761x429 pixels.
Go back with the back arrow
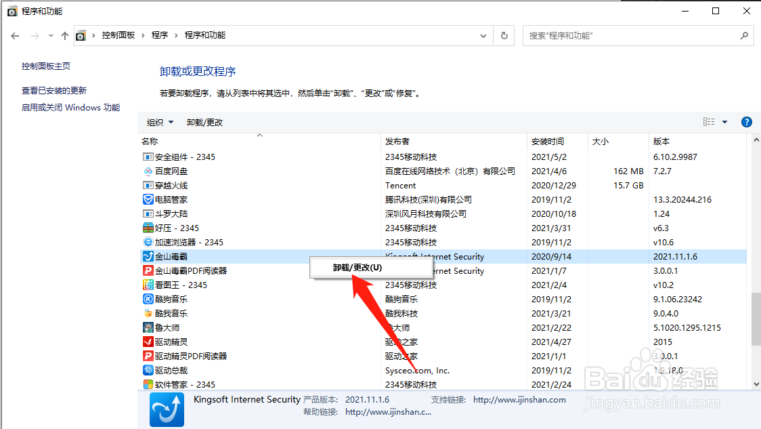[x=15, y=35]
